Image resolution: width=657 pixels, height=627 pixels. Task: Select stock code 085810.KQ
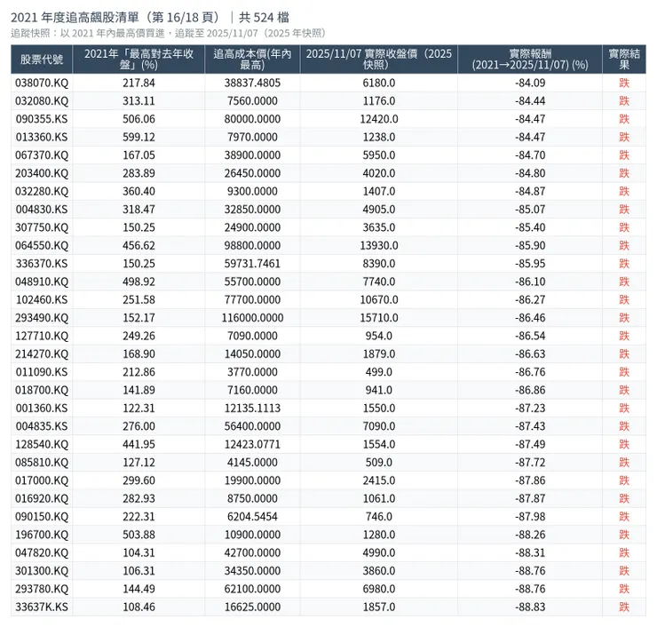tap(42, 463)
